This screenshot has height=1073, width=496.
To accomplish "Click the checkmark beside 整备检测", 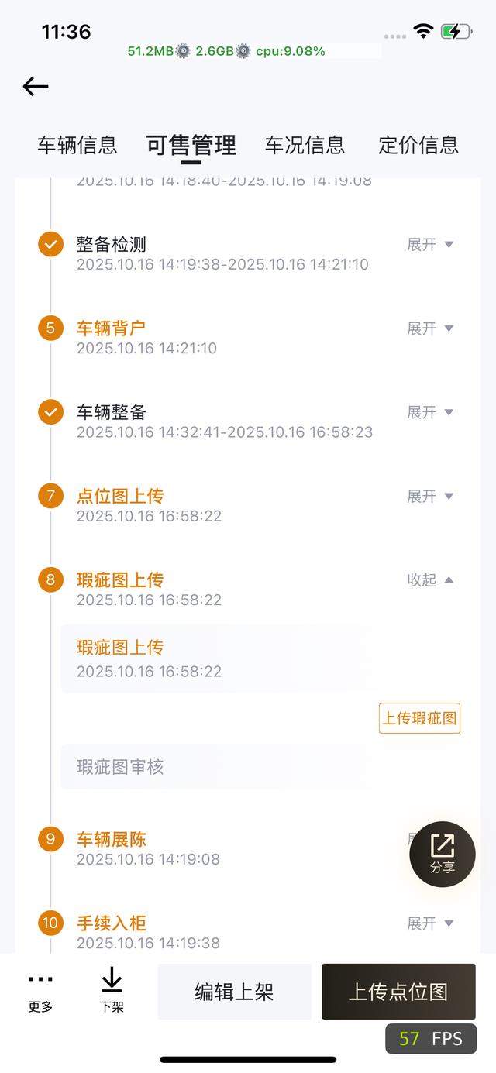I will pos(50,244).
